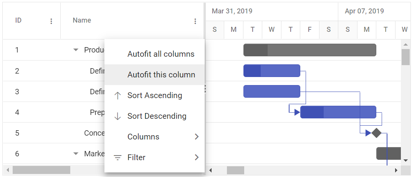Click the gantt chart scroll-left arrow

pos(210,170)
